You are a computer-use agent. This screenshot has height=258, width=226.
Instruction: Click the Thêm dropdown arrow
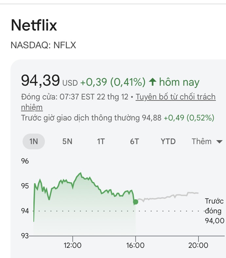[x=219, y=142]
